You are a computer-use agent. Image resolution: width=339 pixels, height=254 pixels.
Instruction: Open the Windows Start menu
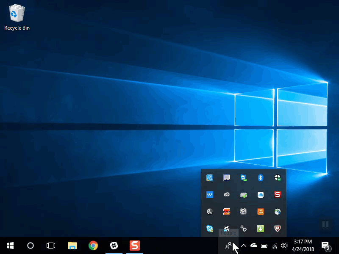[10, 246]
